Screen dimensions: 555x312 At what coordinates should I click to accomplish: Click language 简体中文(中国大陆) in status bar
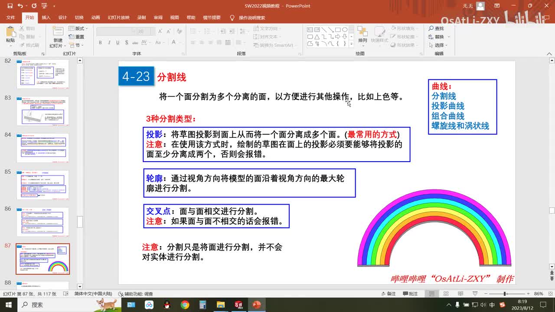click(x=93, y=294)
